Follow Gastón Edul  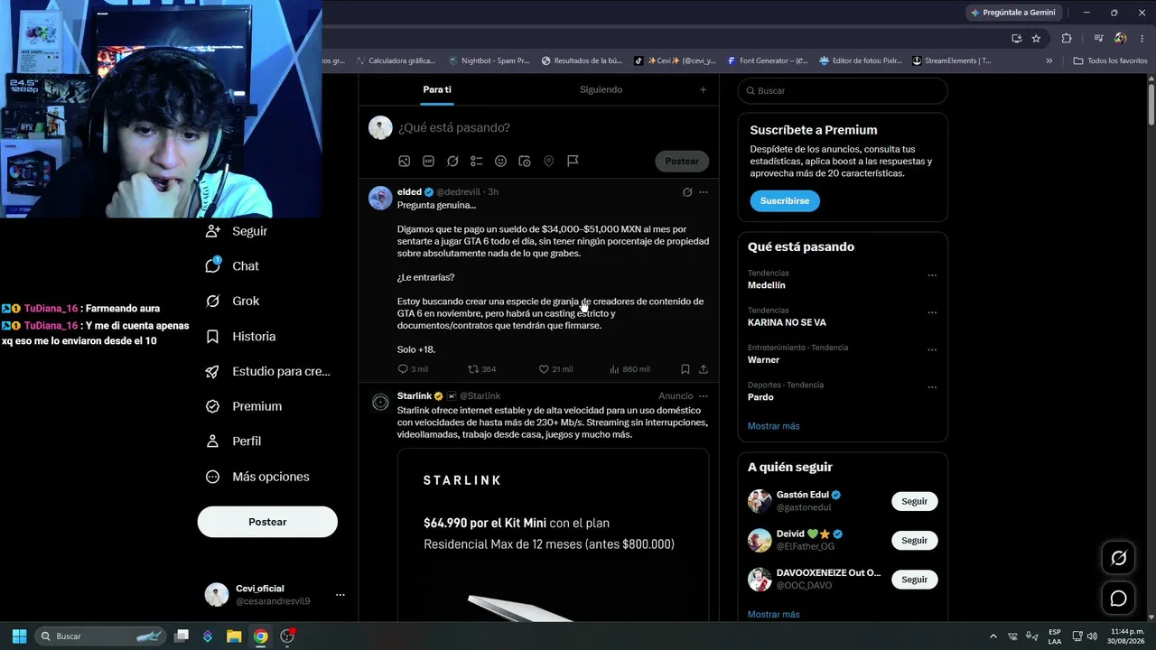(914, 501)
